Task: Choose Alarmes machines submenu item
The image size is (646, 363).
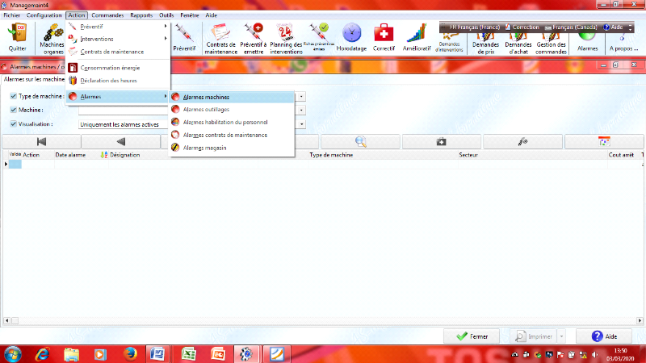Action: [x=232, y=97]
